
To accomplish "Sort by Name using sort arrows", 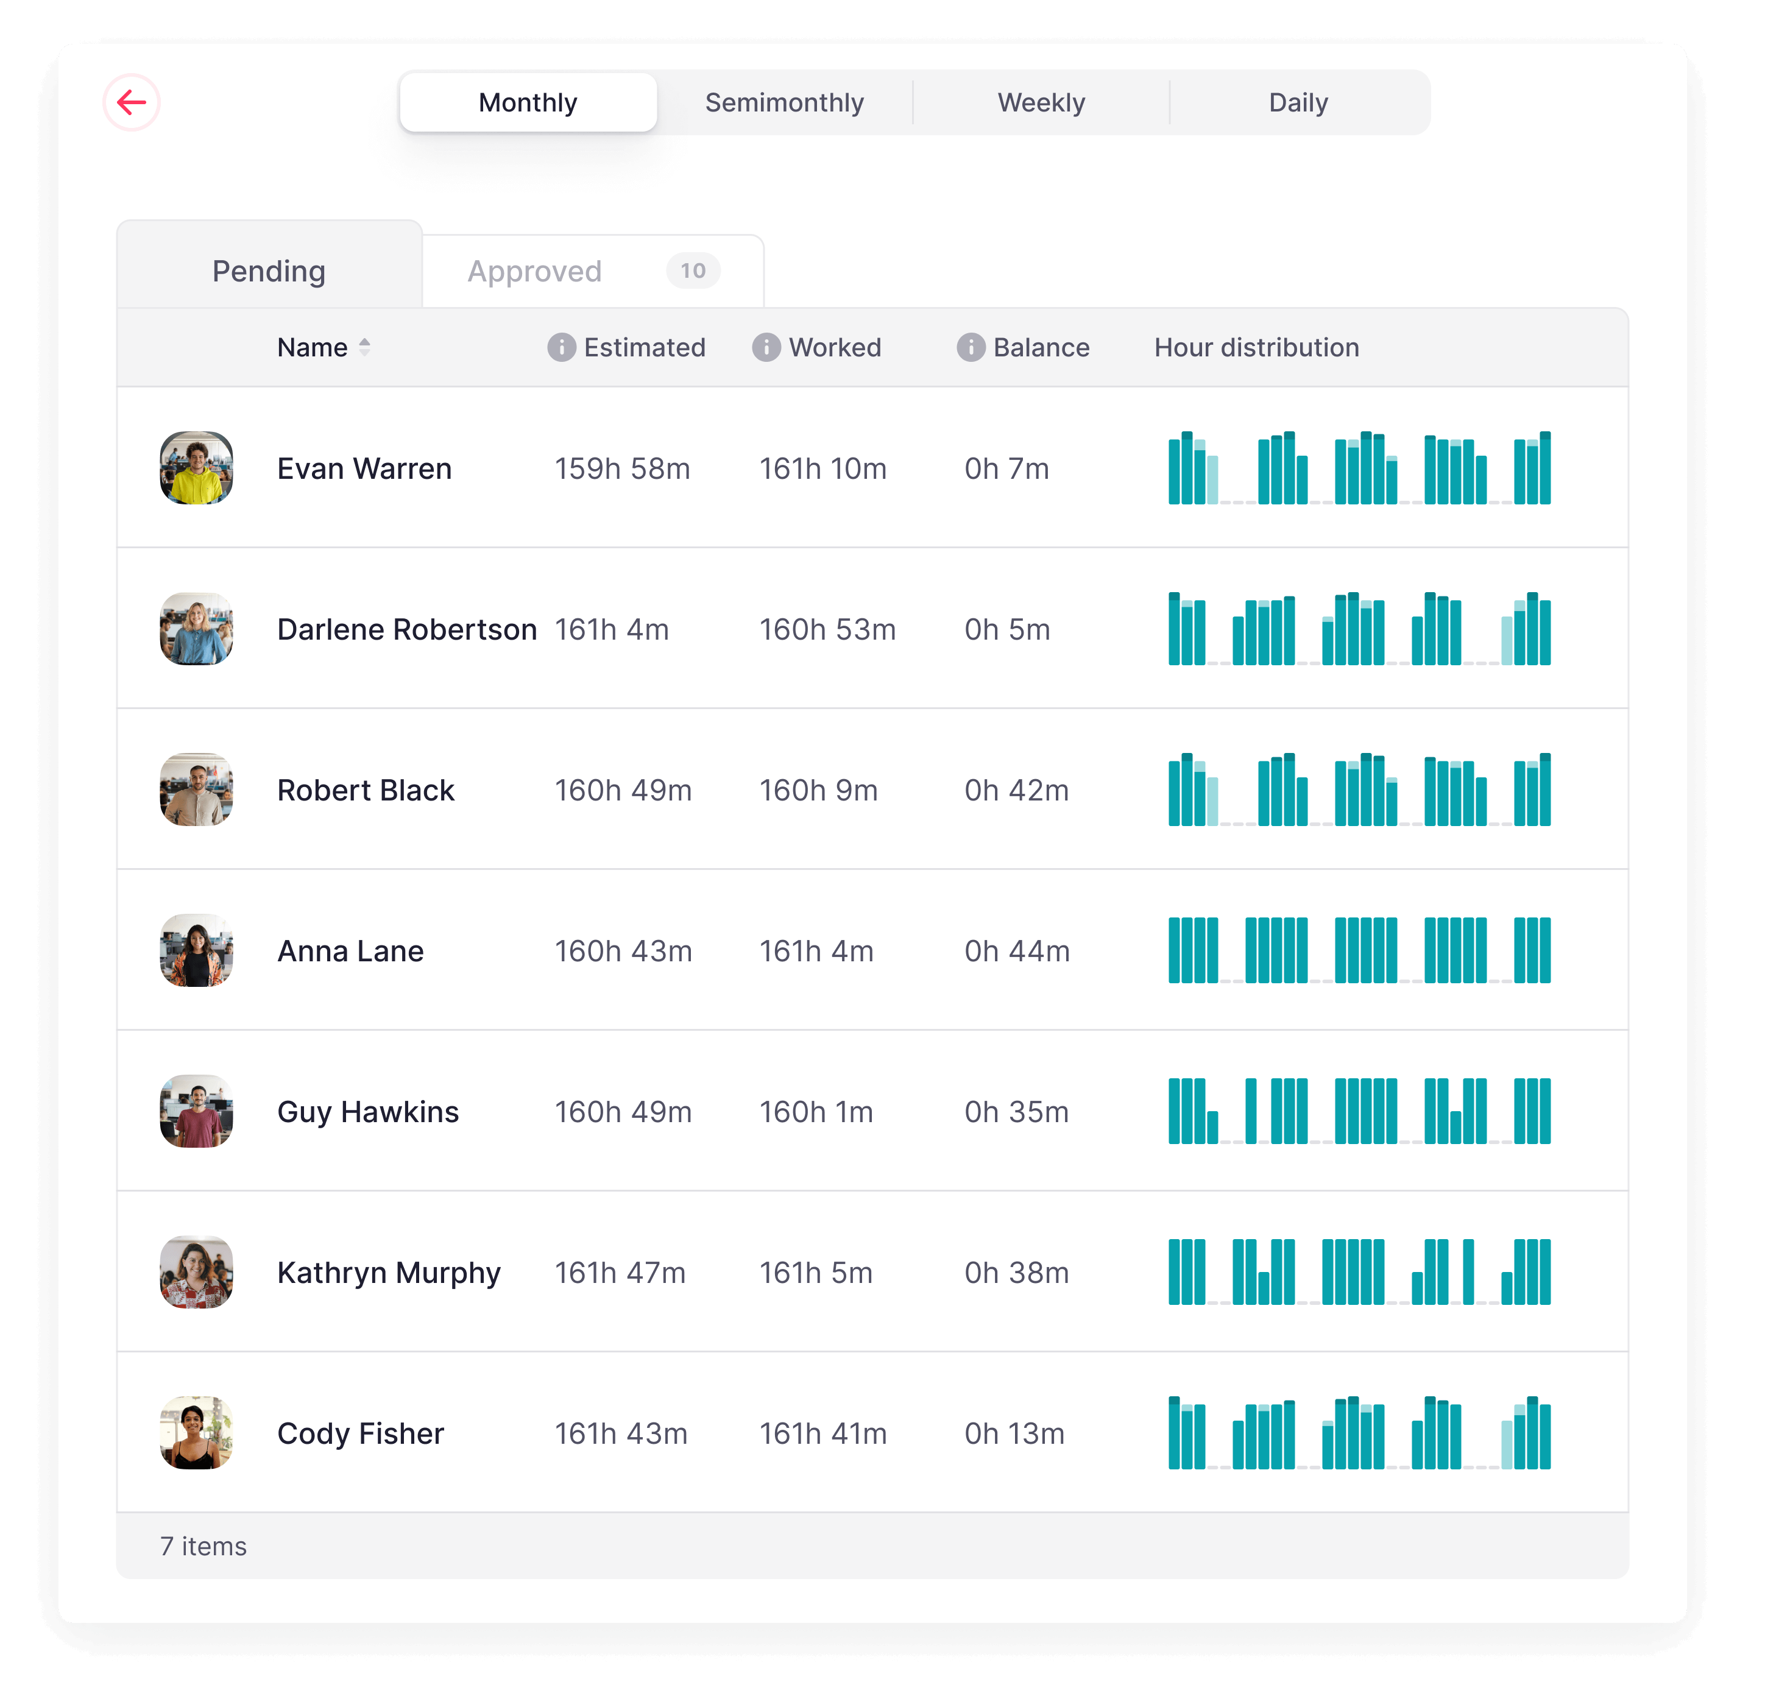I will 365,347.
